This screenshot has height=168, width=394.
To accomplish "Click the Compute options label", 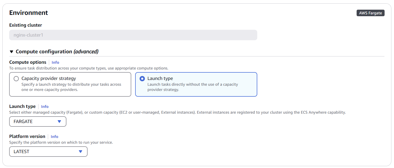I will 28,62.
